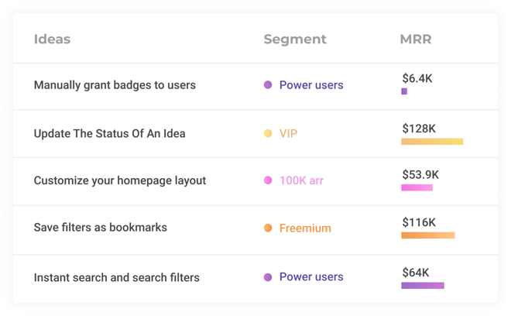Screen dimensions: 511x316
Task: Sort by the MRR column header
Action: tap(416, 39)
